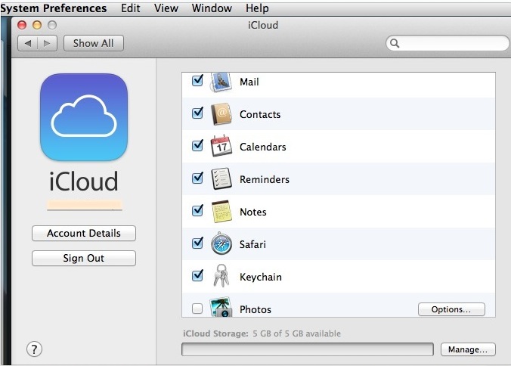
Task: Click the Photos icon
Action: click(x=221, y=307)
